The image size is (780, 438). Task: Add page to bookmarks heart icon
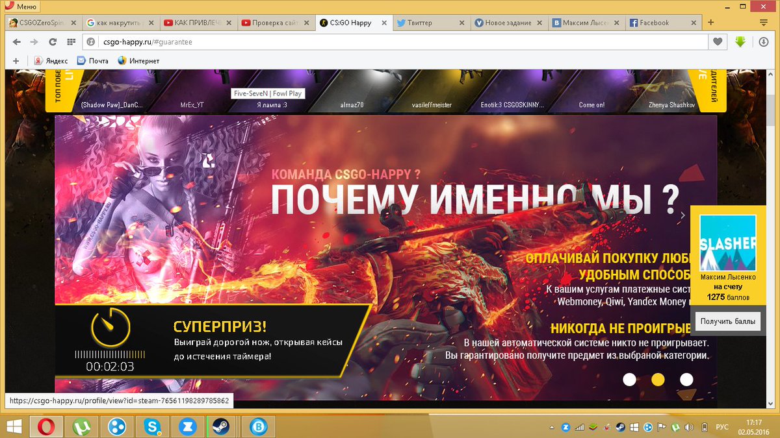coord(717,42)
